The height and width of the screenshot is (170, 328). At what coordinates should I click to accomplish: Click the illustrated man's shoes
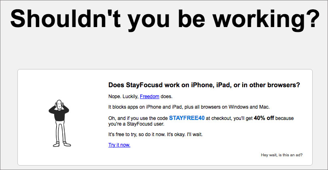tap(62, 144)
